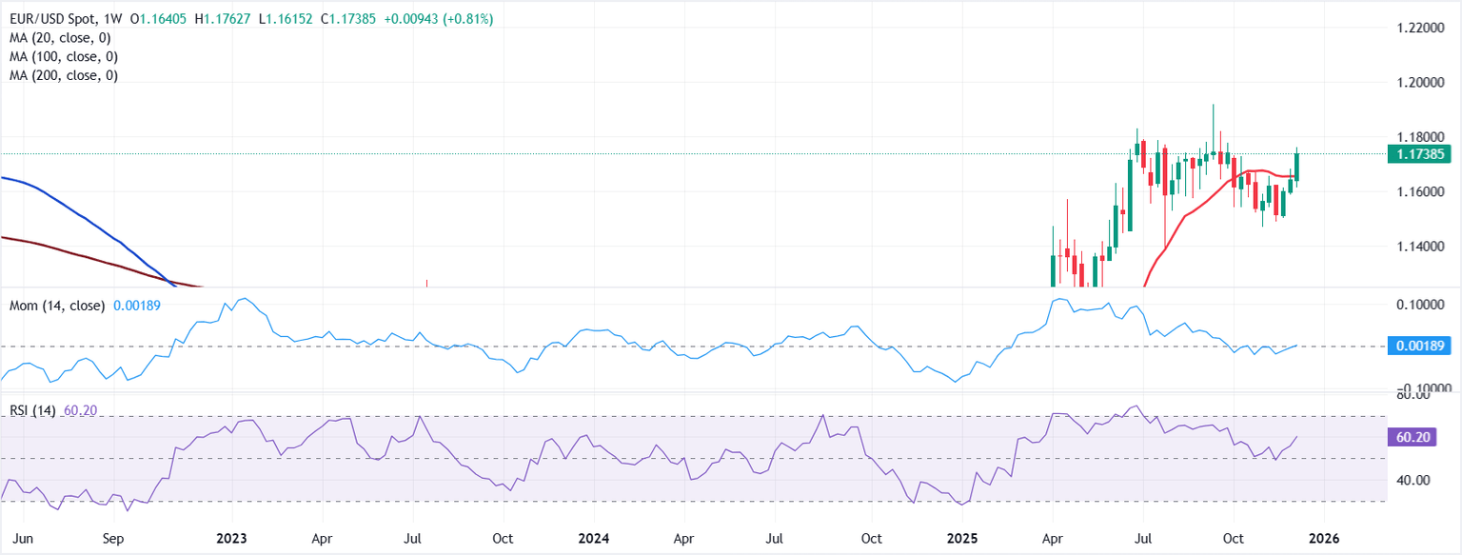Click the 2023 date axis label

231,538
